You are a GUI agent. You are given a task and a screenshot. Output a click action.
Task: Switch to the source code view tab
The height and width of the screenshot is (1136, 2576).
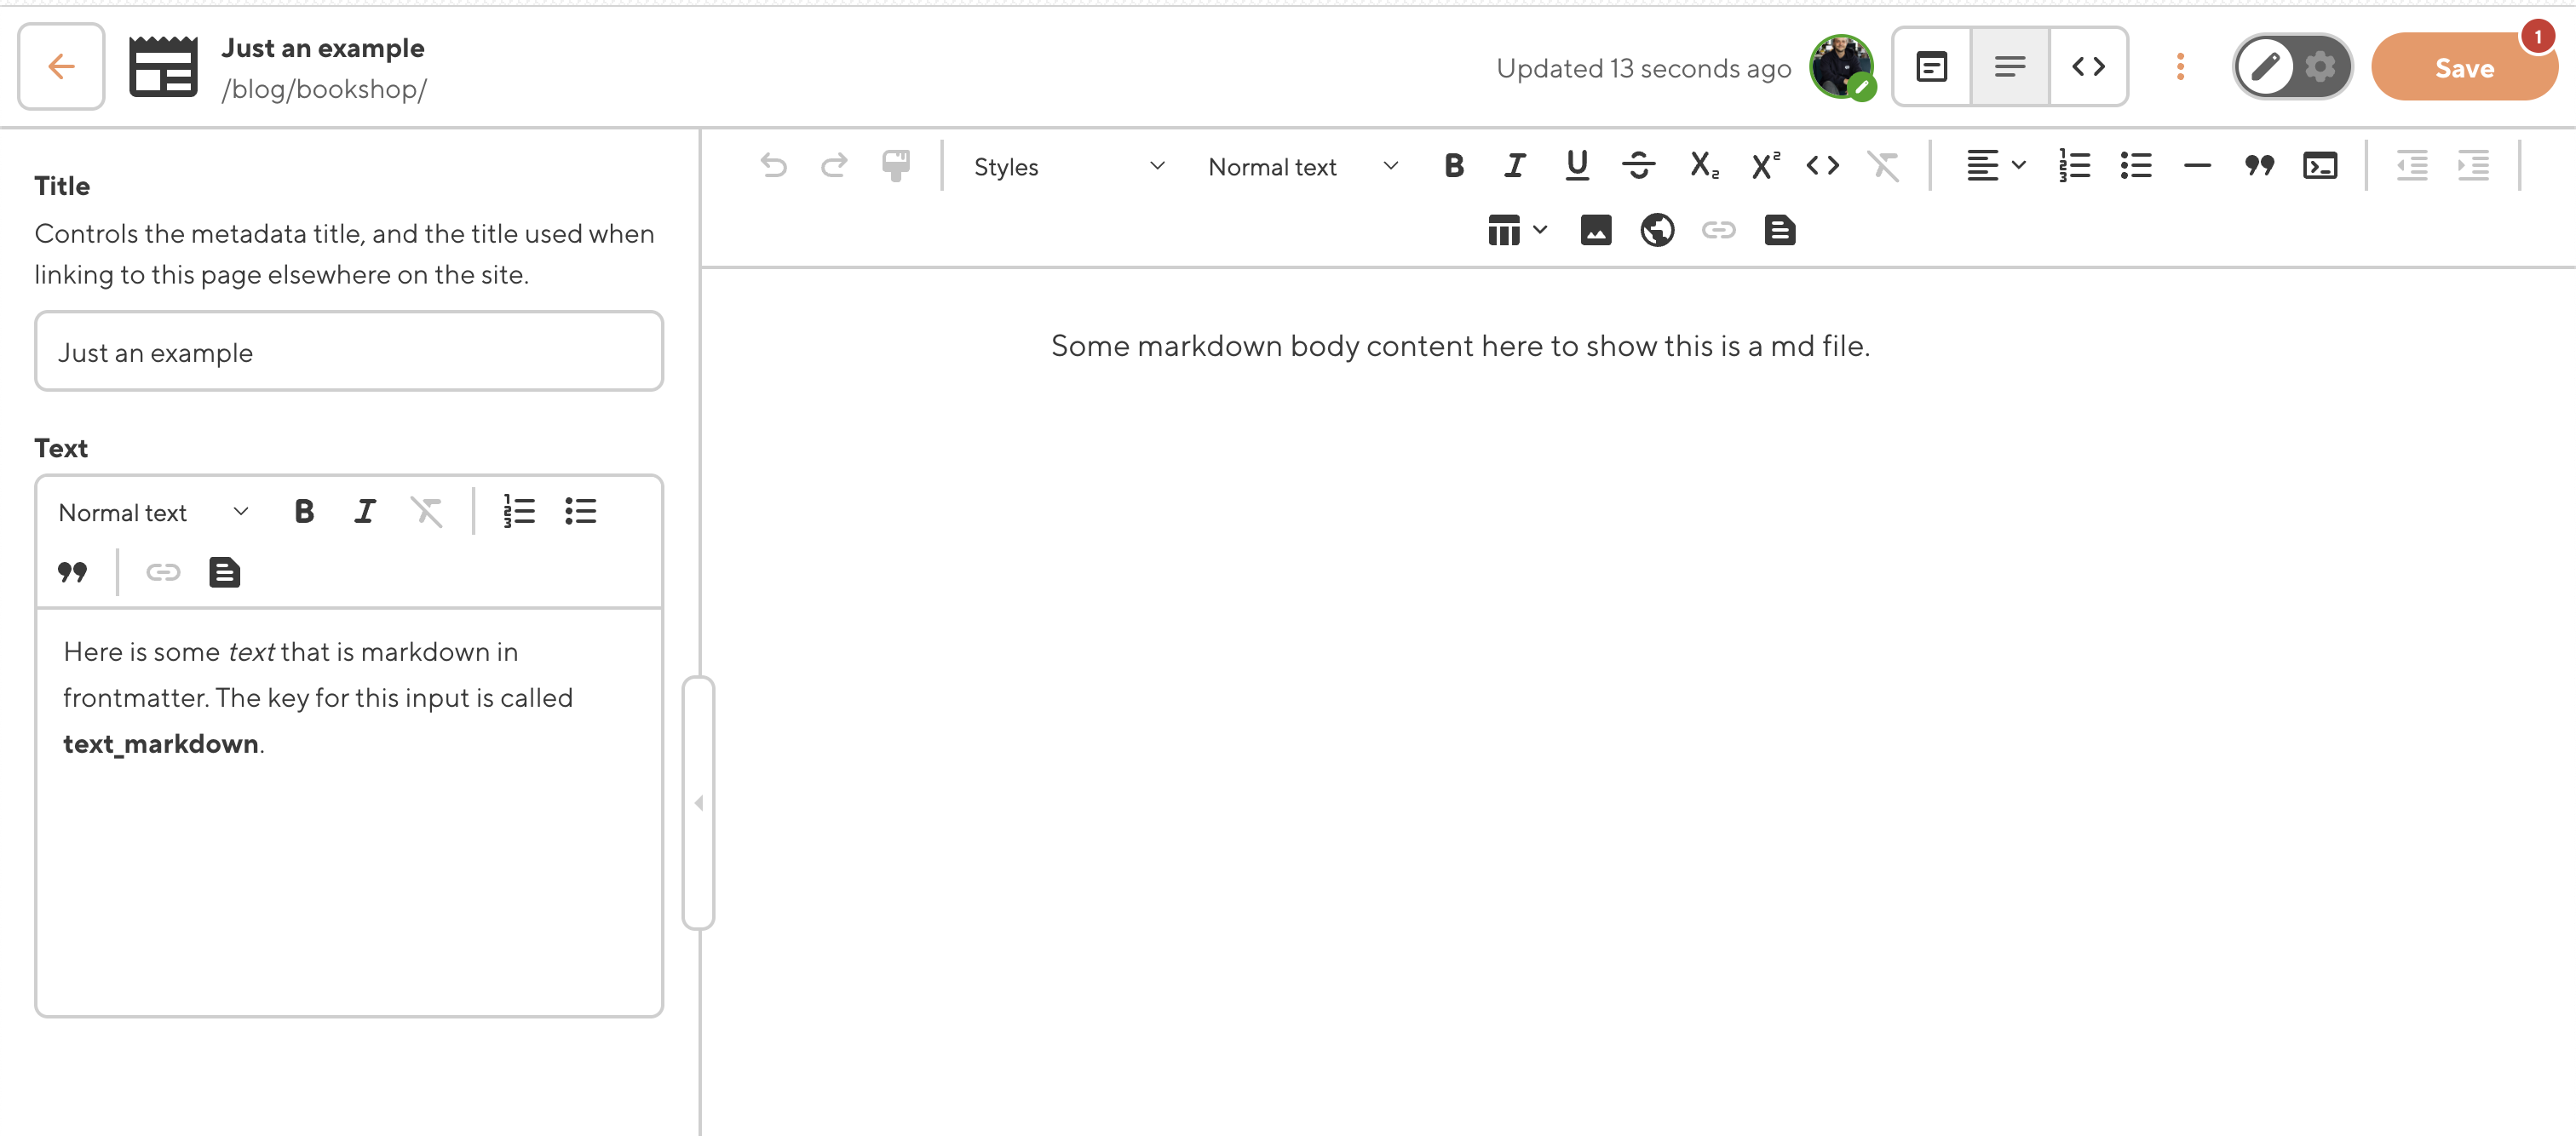click(x=2088, y=67)
